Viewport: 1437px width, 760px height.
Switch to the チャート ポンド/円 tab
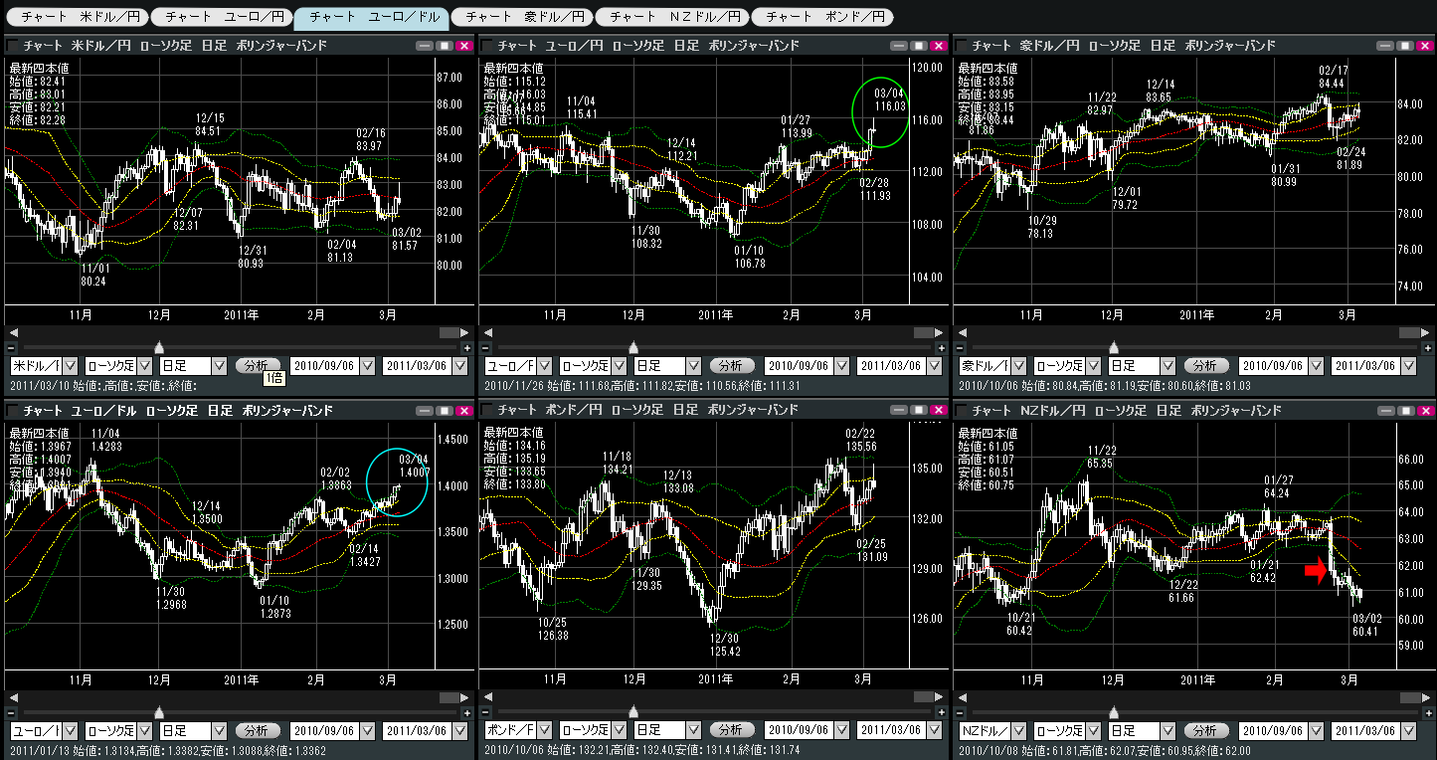822,17
